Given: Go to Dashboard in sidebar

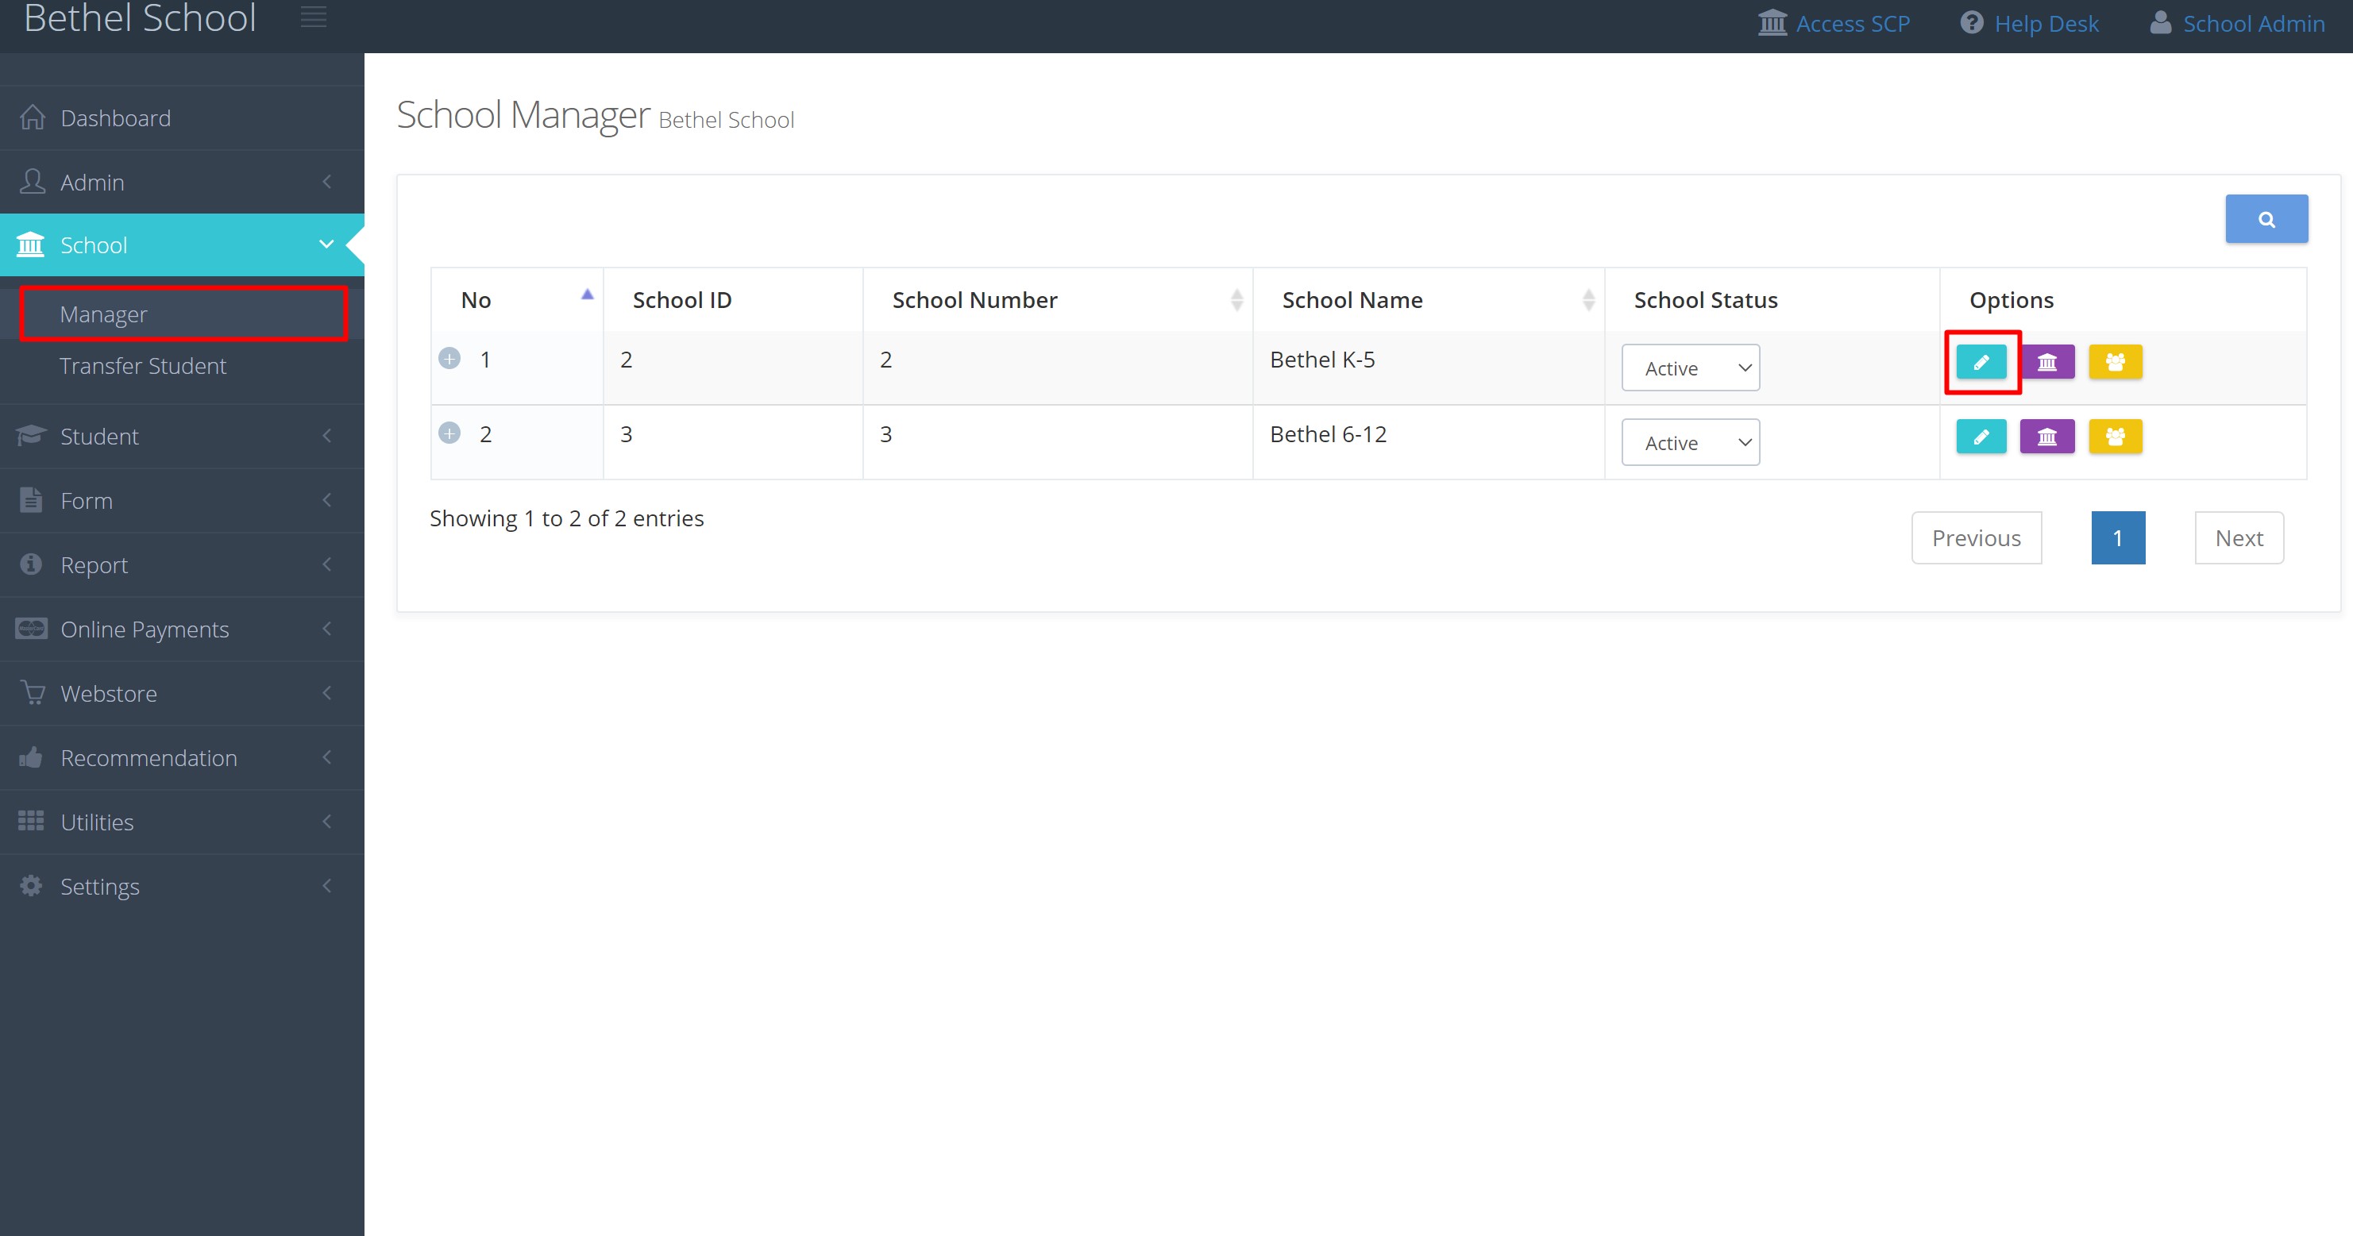Looking at the screenshot, I should click(x=115, y=118).
